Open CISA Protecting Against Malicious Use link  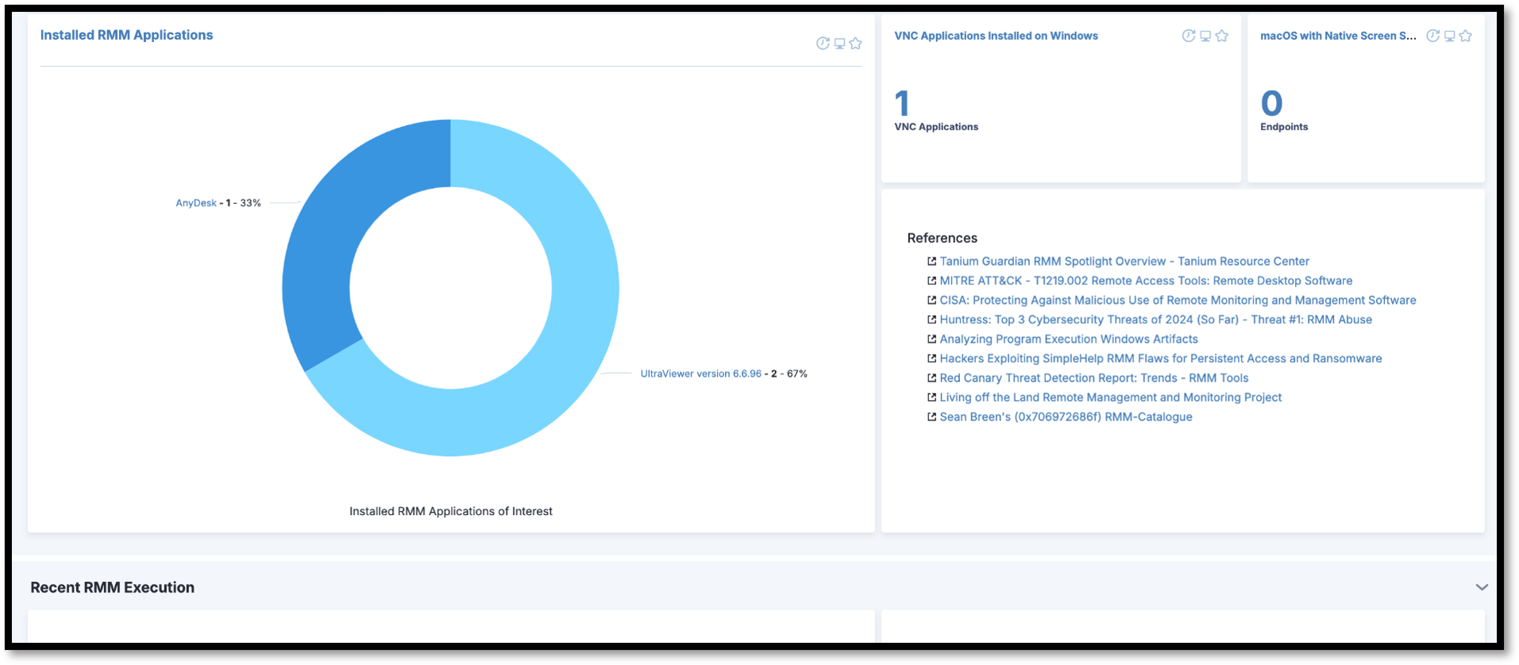click(1178, 300)
